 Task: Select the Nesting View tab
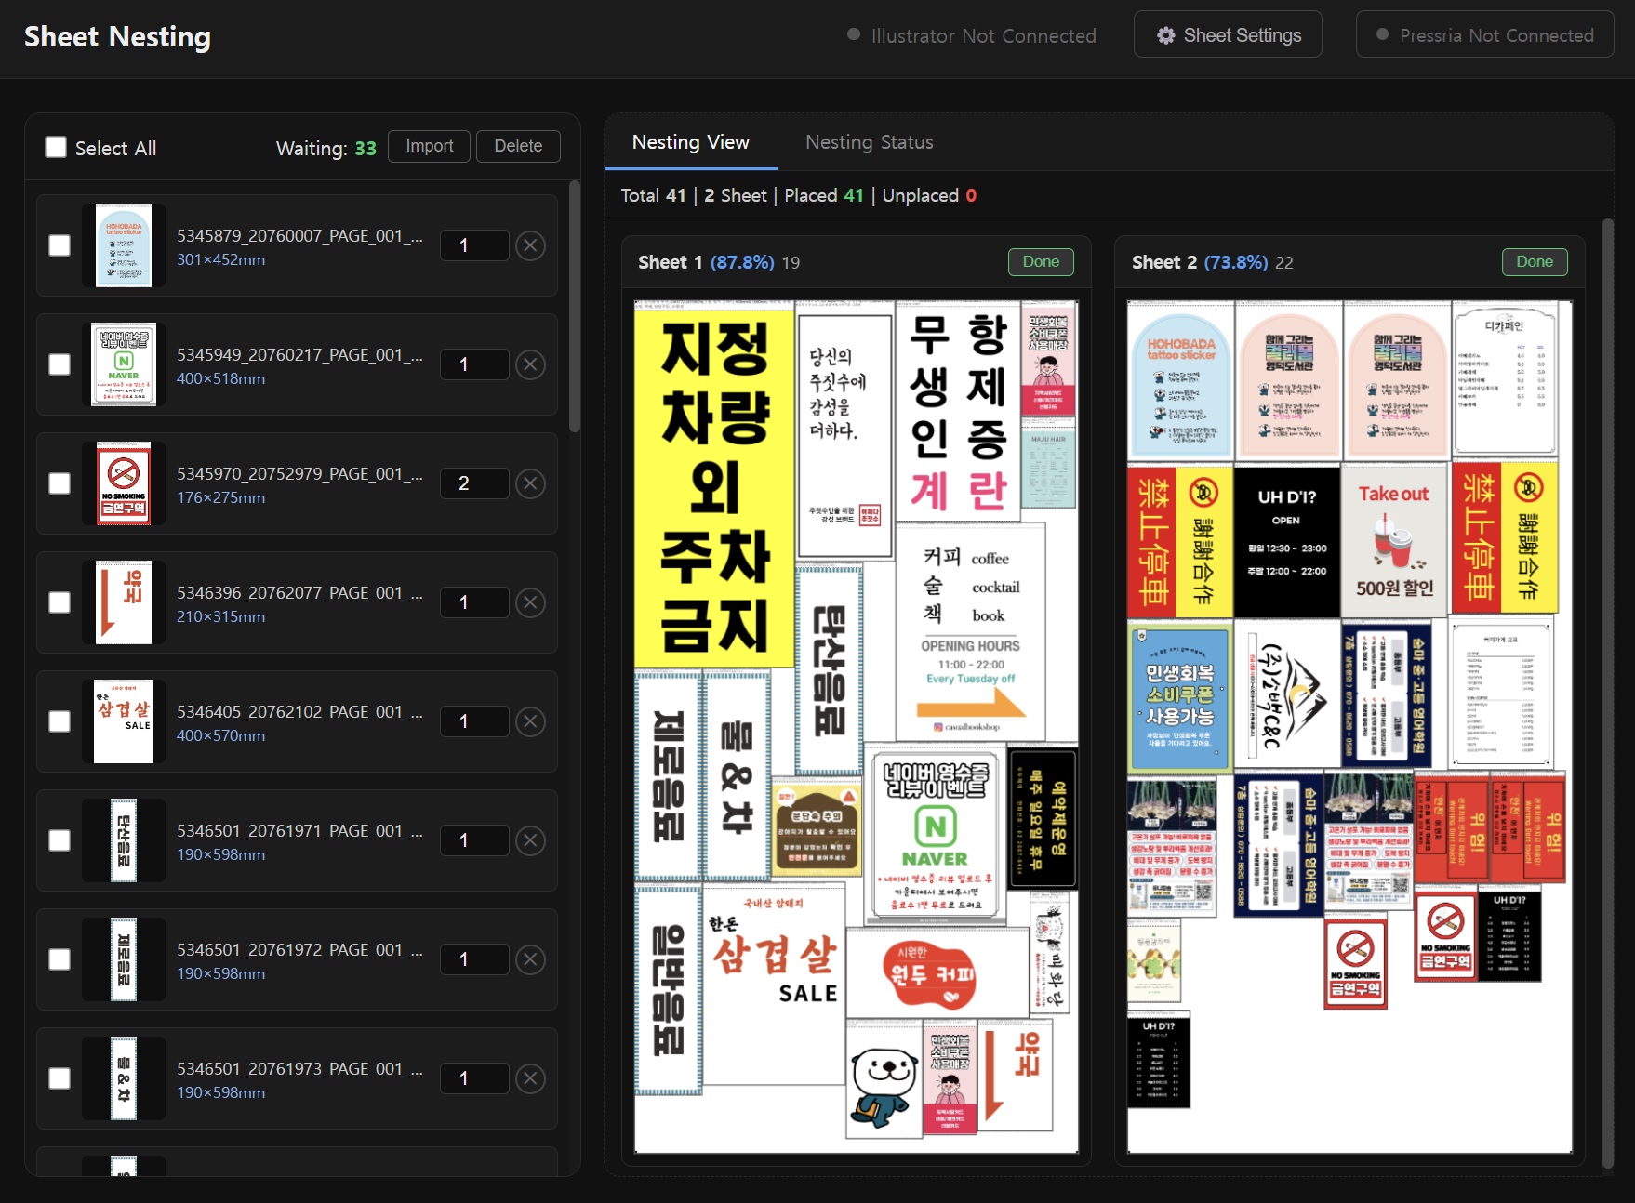[x=690, y=142]
